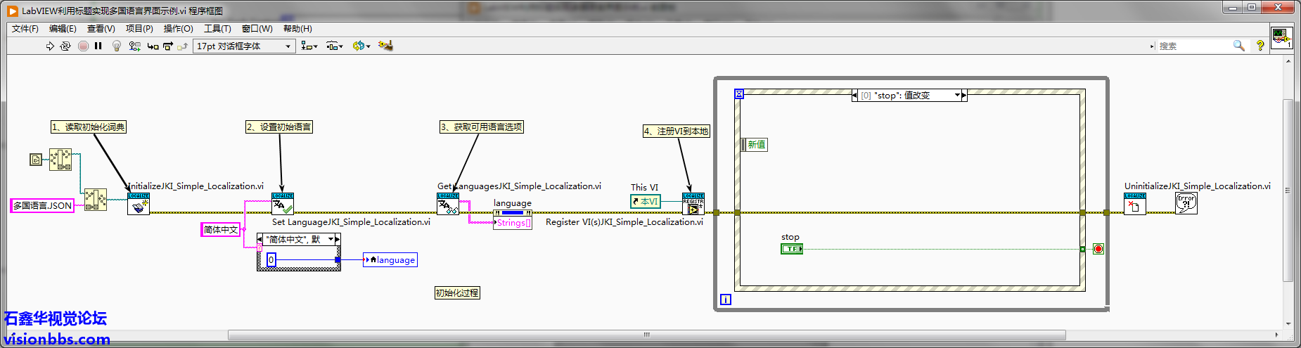Open the 17pt dialog font dropdown
The image size is (1301, 348).
[243, 46]
